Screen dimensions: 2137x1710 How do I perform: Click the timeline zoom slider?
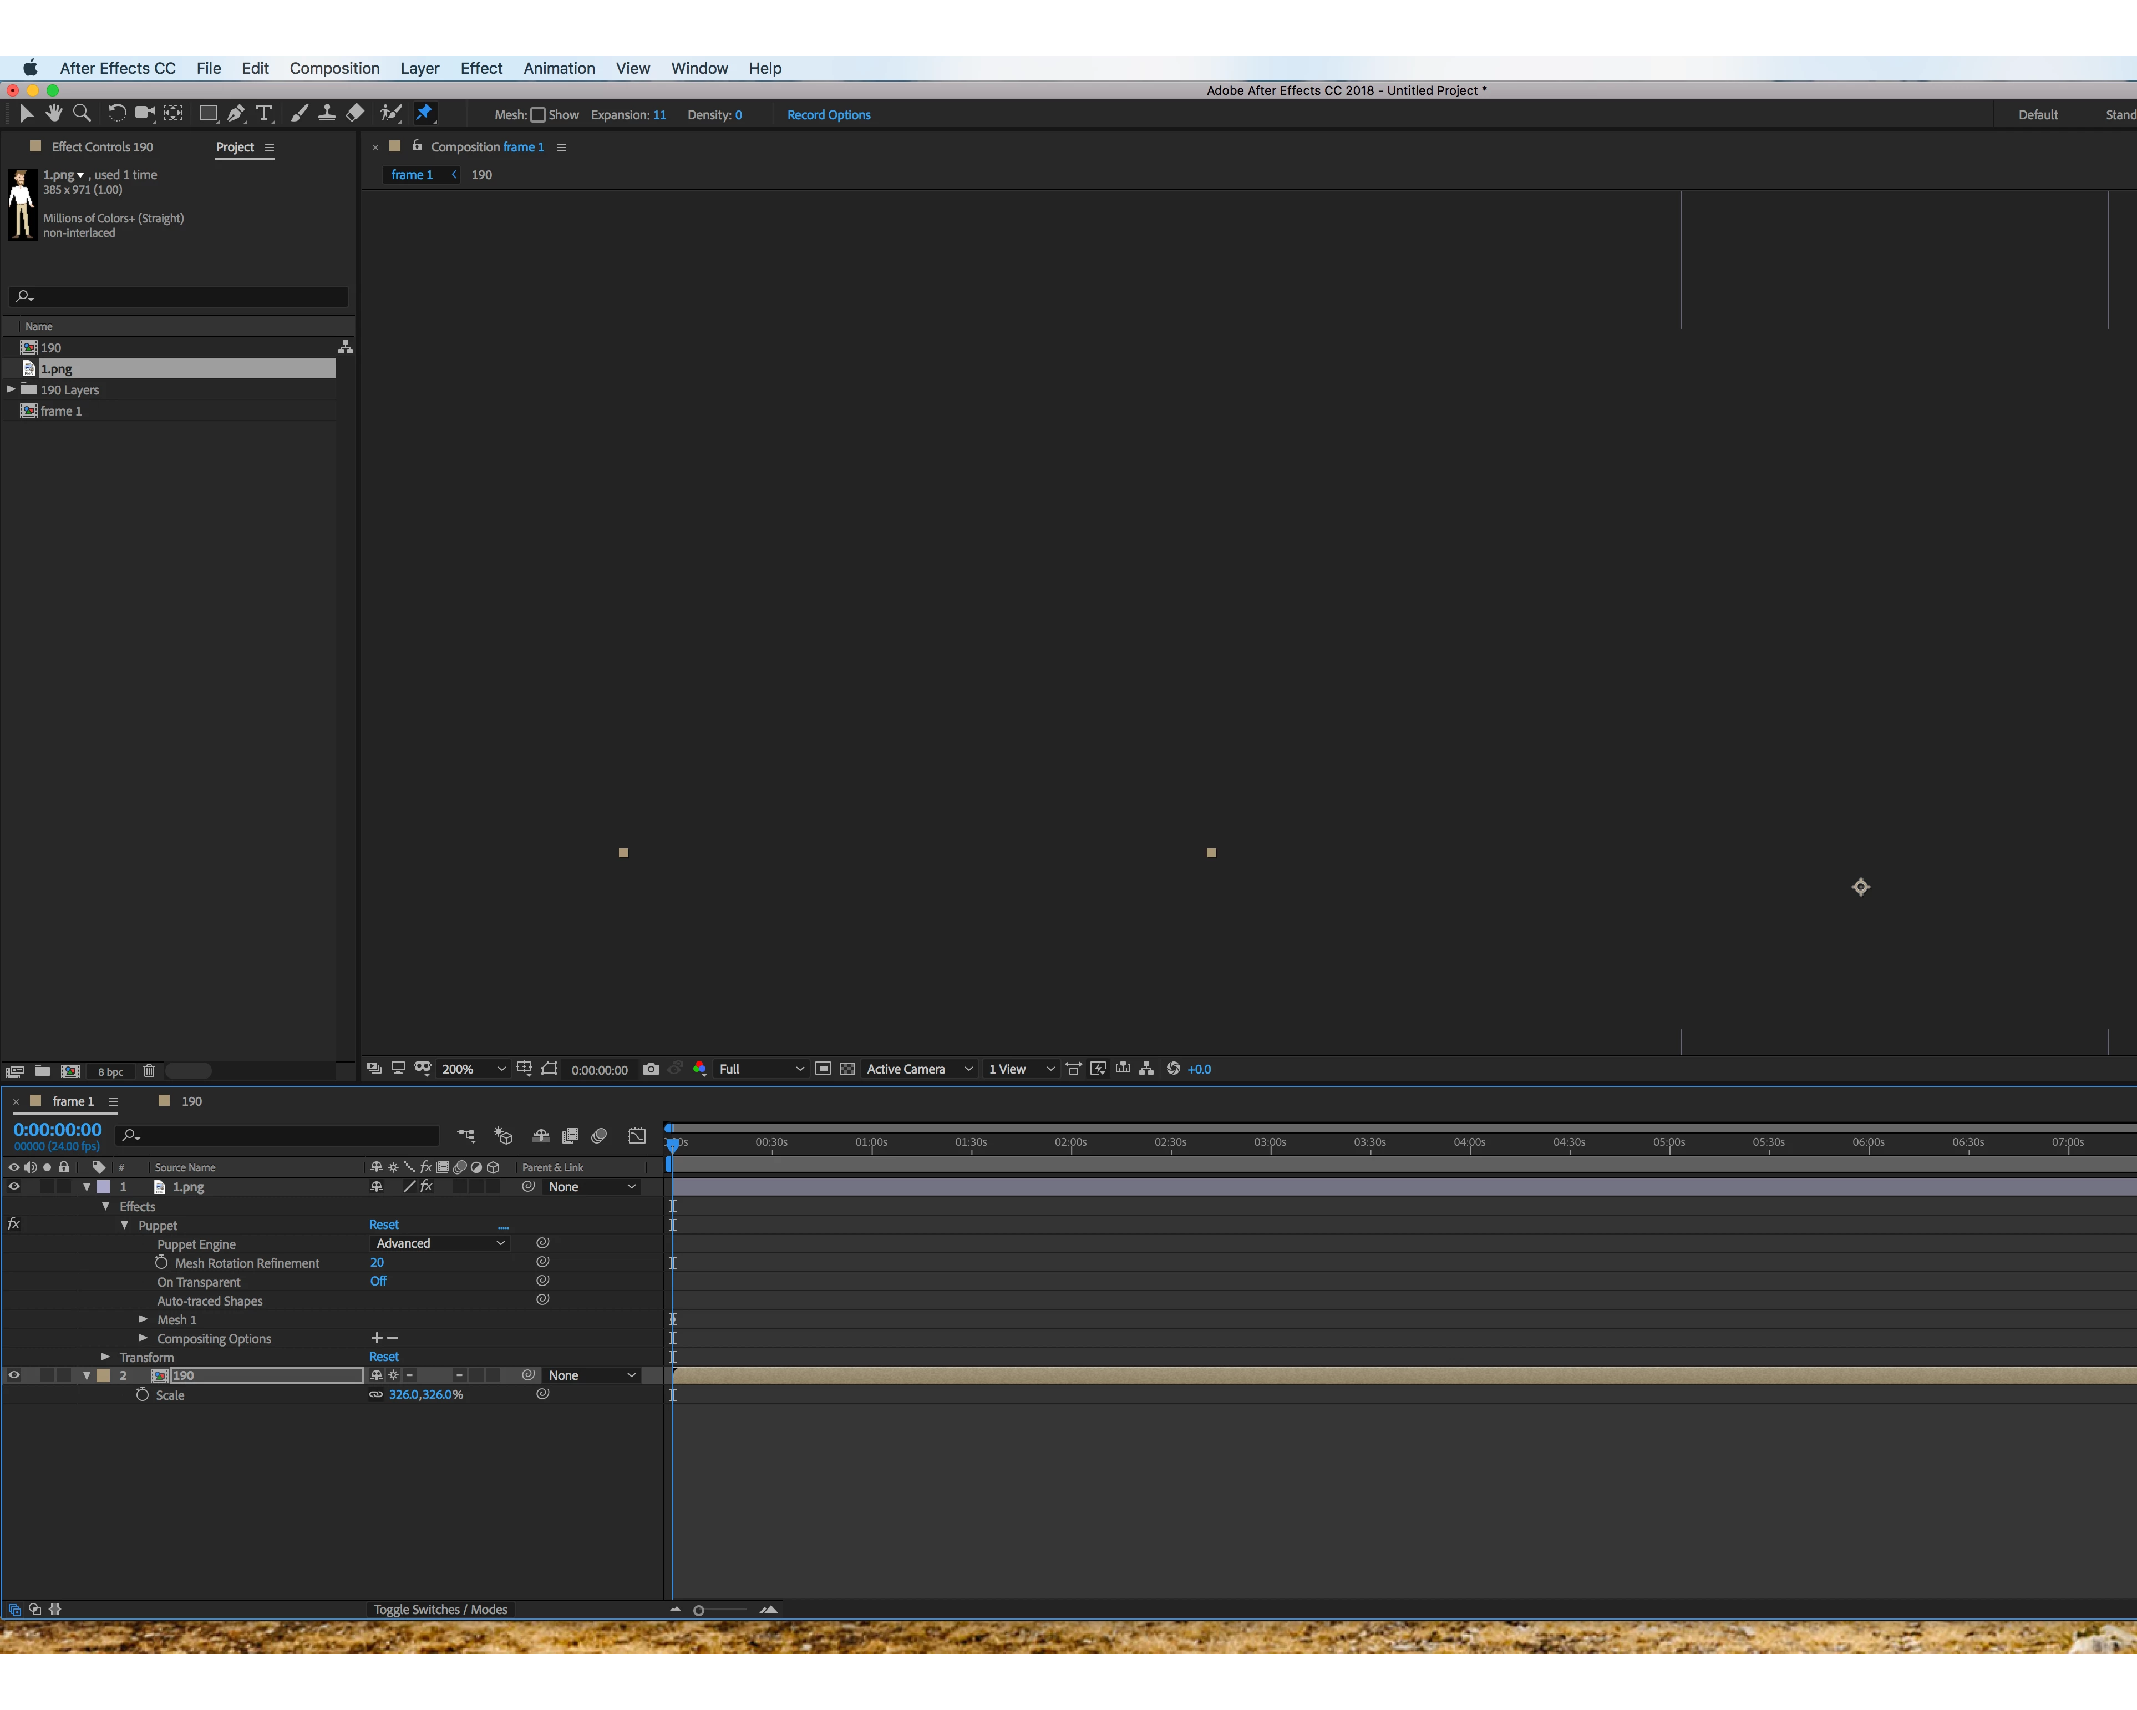pyautogui.click(x=700, y=1610)
